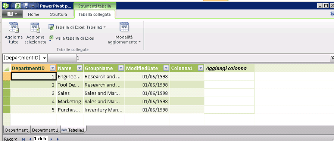Minimize the PowerPivot window
Viewport: 334px width, 141px height.
coord(320,6)
